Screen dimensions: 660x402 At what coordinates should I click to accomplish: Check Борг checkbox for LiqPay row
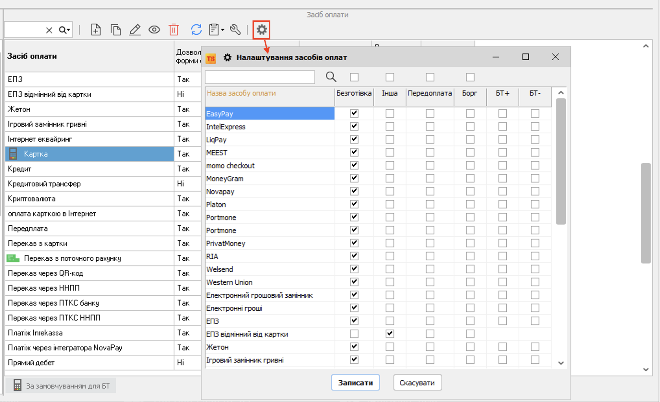470,139
